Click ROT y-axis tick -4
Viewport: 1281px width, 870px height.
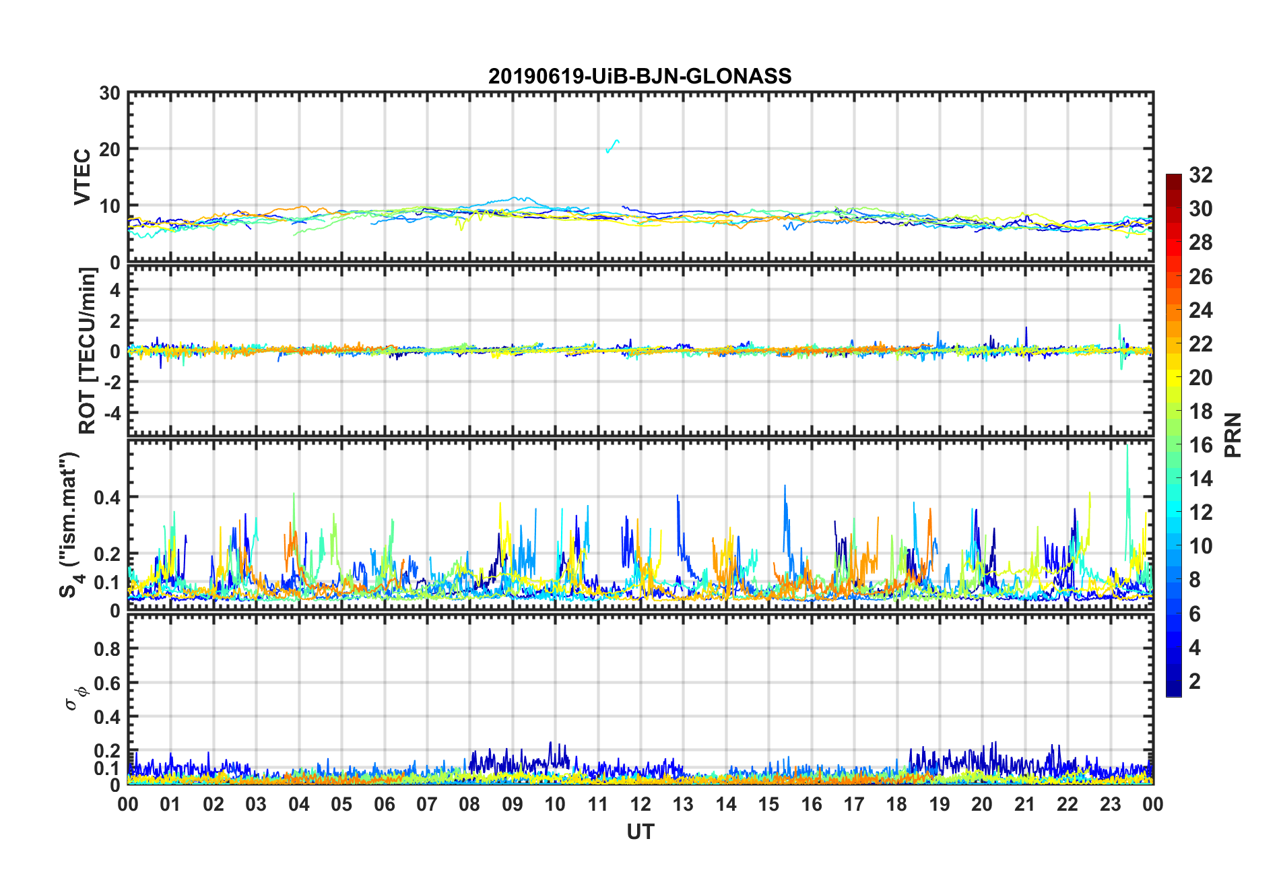point(114,412)
